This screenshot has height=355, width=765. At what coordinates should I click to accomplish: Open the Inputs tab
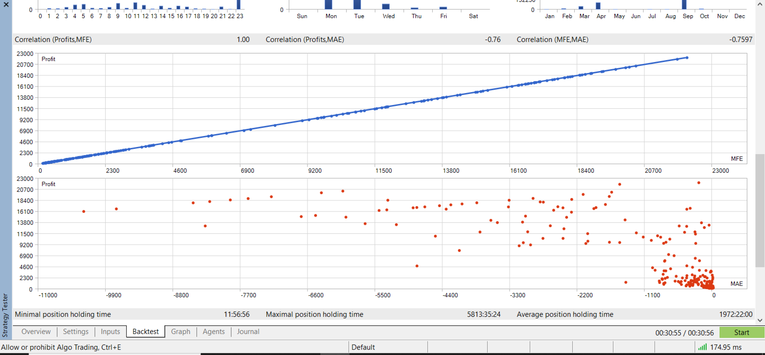point(110,332)
